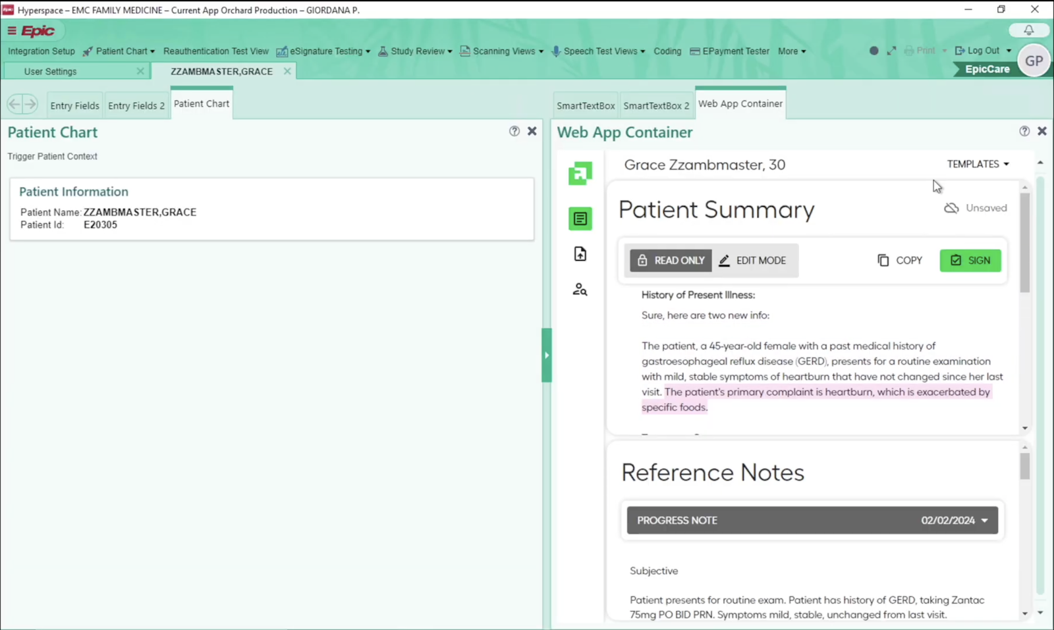This screenshot has width=1054, height=630.
Task: Click highlighted heartburn complaint sentence
Action: coord(816,400)
